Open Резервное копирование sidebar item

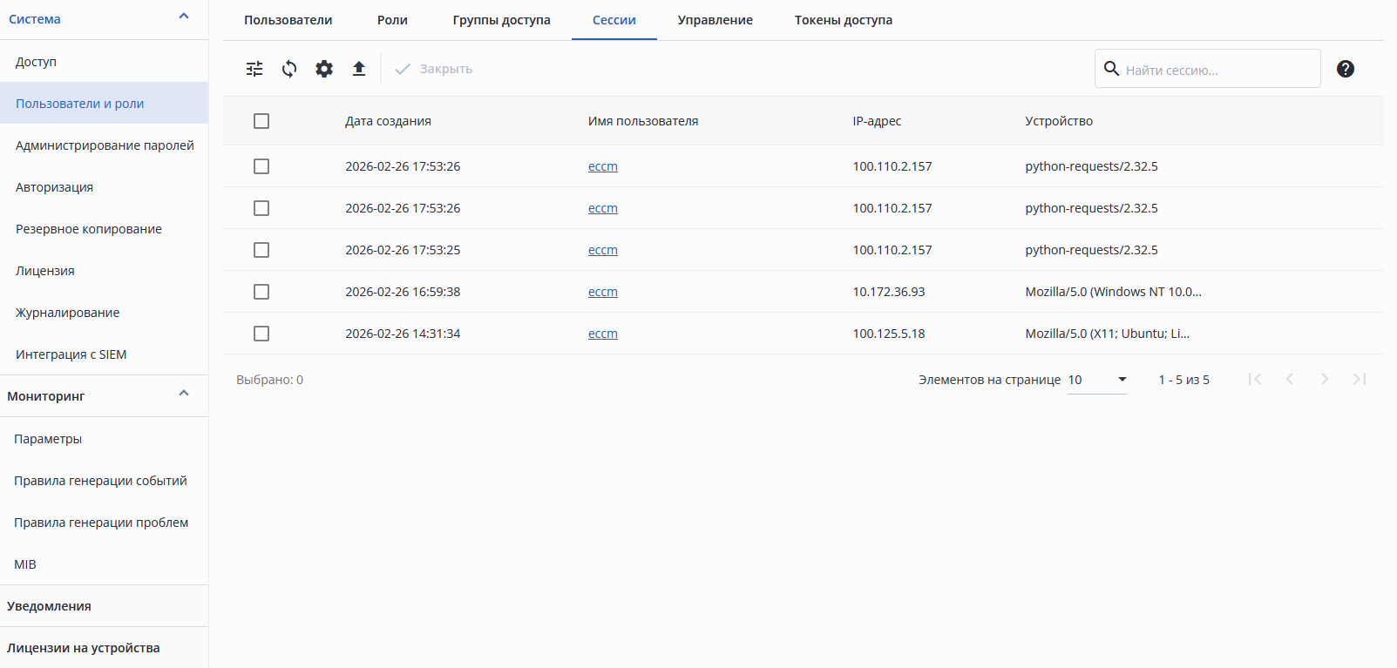click(89, 229)
